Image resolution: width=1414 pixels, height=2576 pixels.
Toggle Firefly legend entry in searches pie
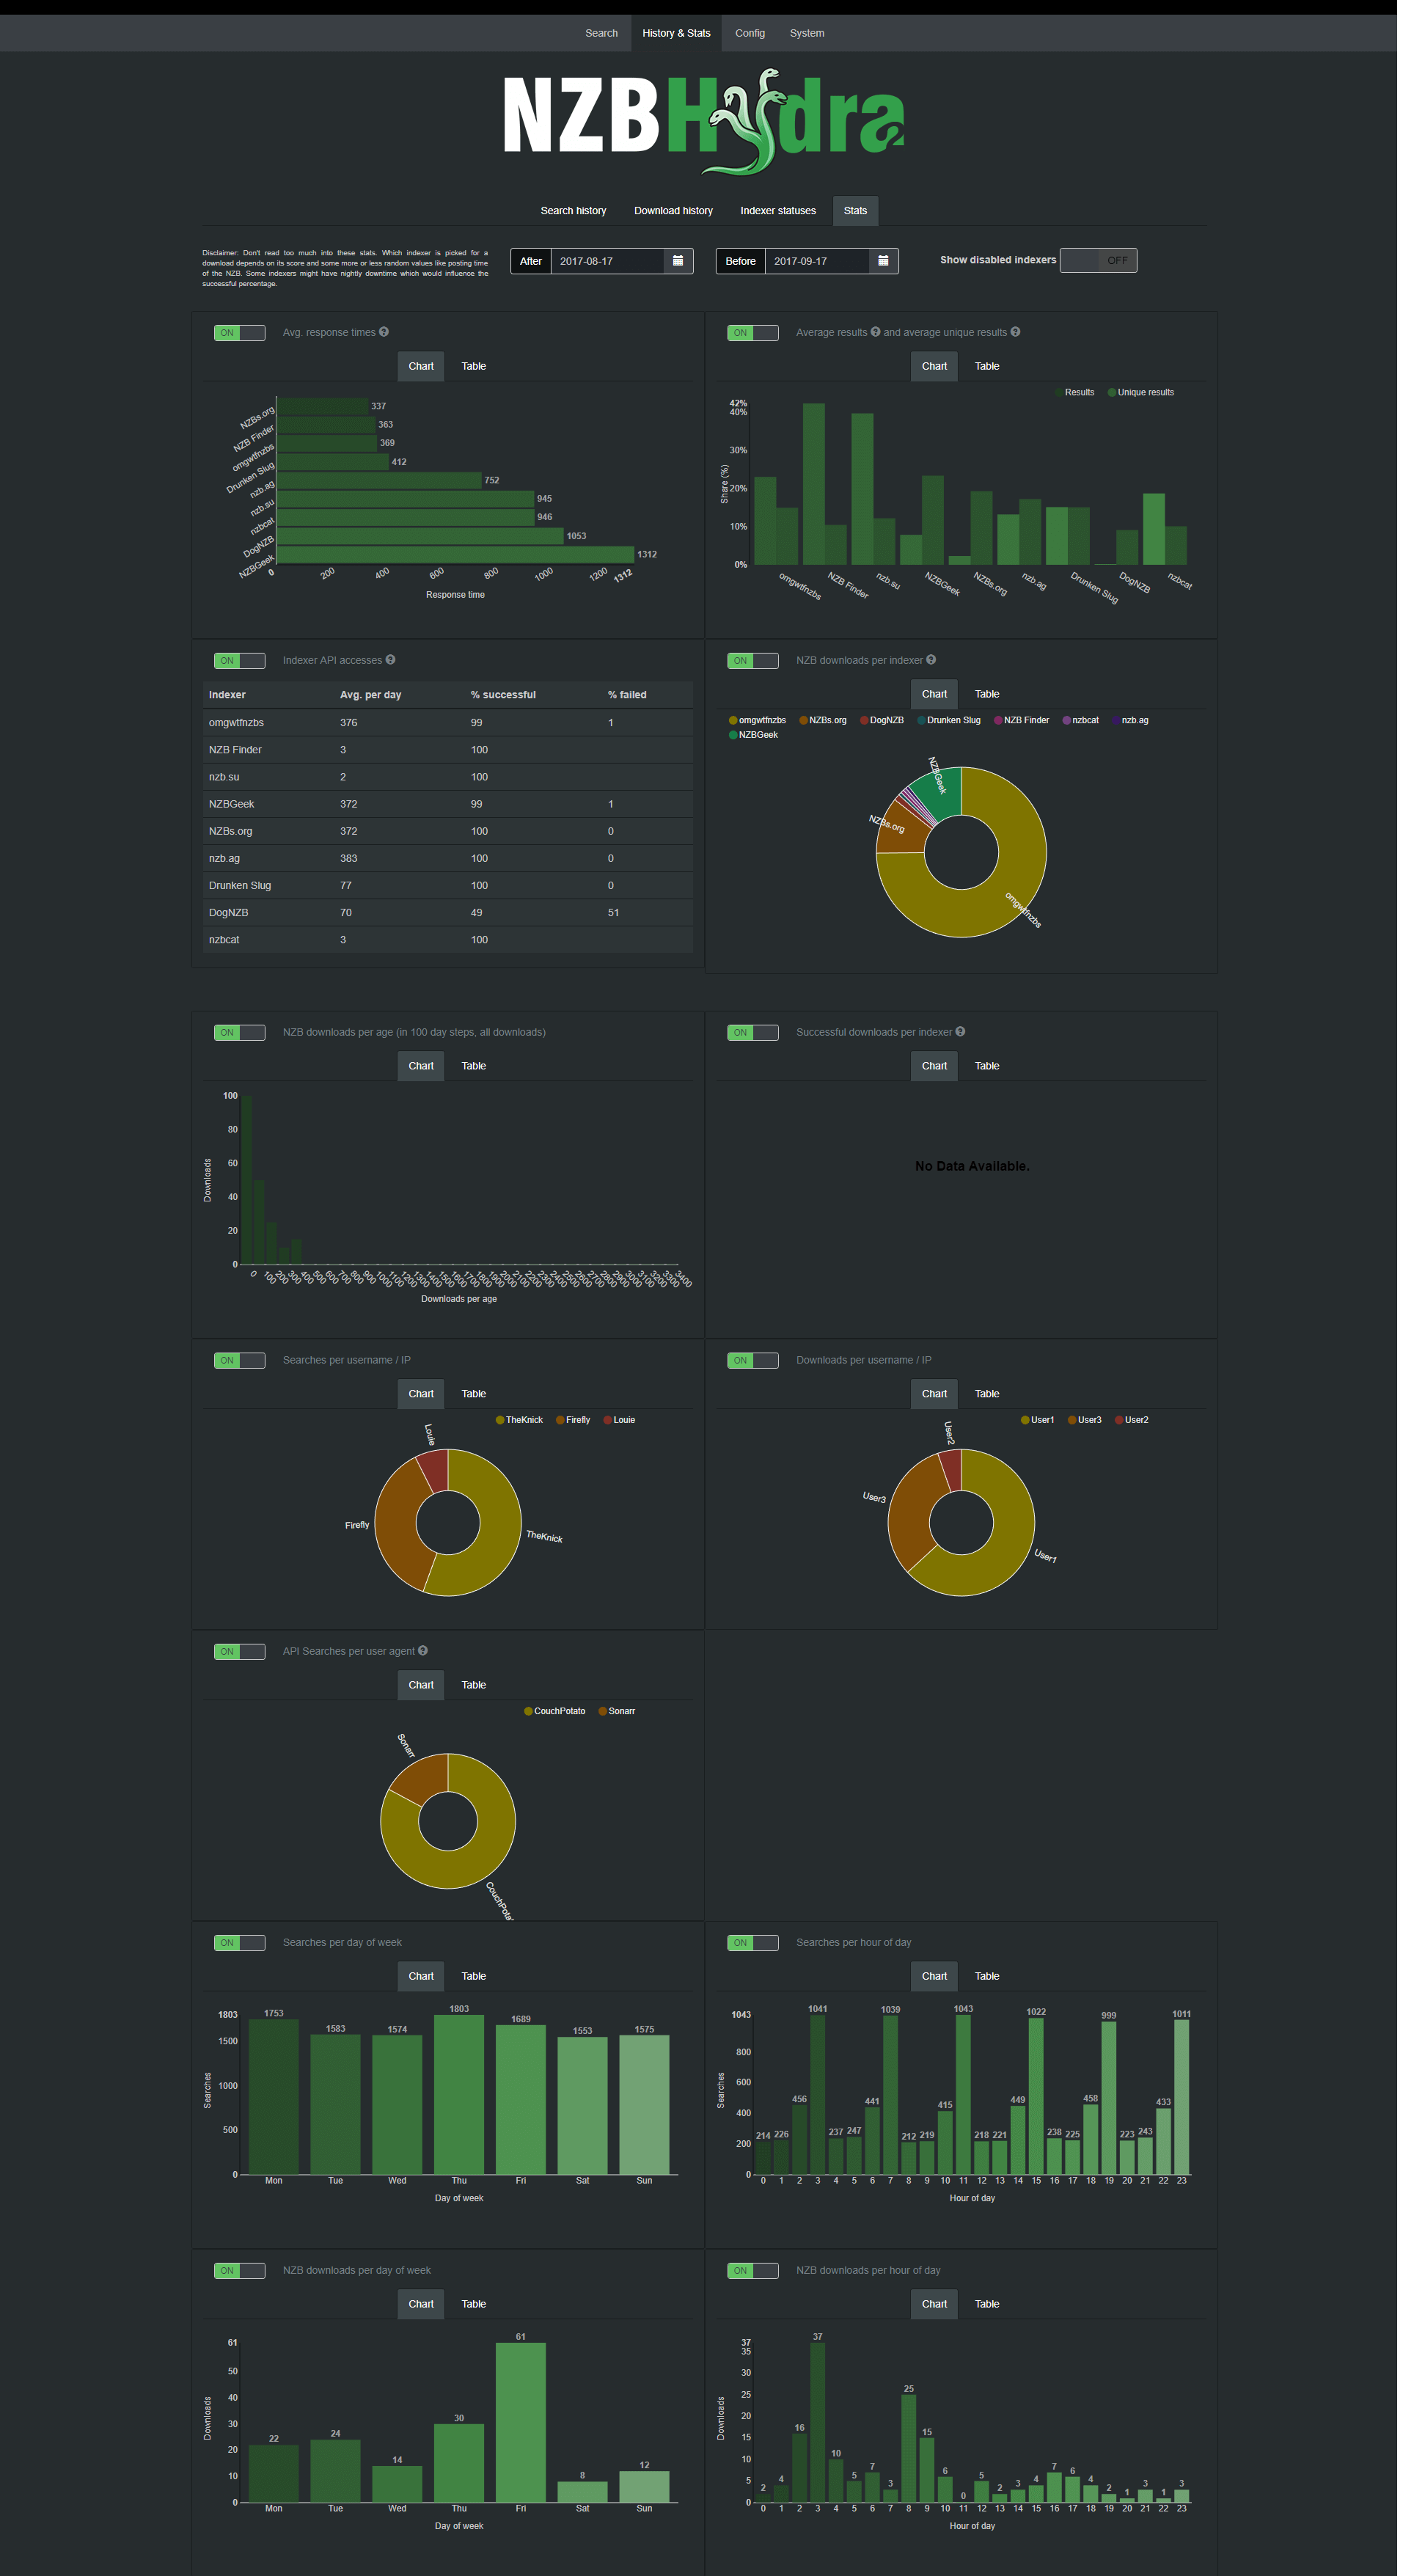pos(573,1420)
